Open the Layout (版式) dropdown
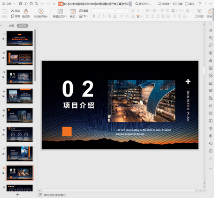214x198 pixels. 73,16
